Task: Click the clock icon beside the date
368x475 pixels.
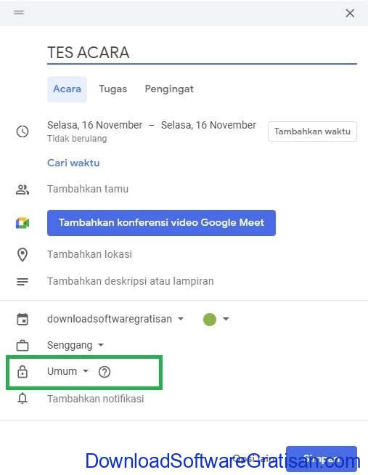Action: [23, 131]
